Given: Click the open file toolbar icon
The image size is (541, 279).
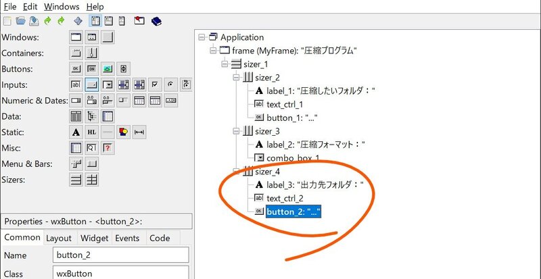Looking at the screenshot, I should point(21,20).
